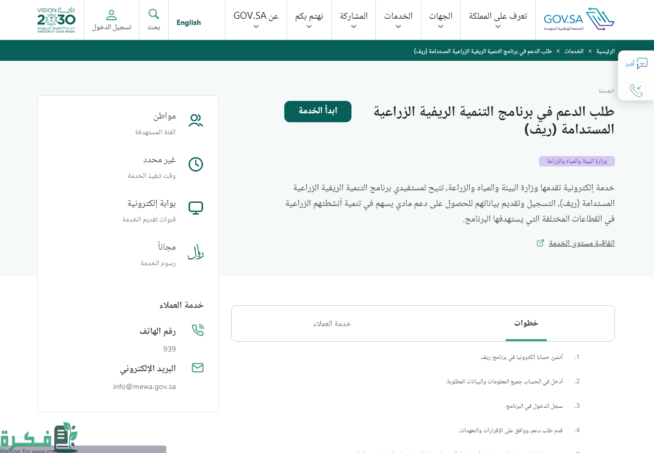Viewport: 654px width, 453px height.
Task: Switch language to English
Action: 188,22
